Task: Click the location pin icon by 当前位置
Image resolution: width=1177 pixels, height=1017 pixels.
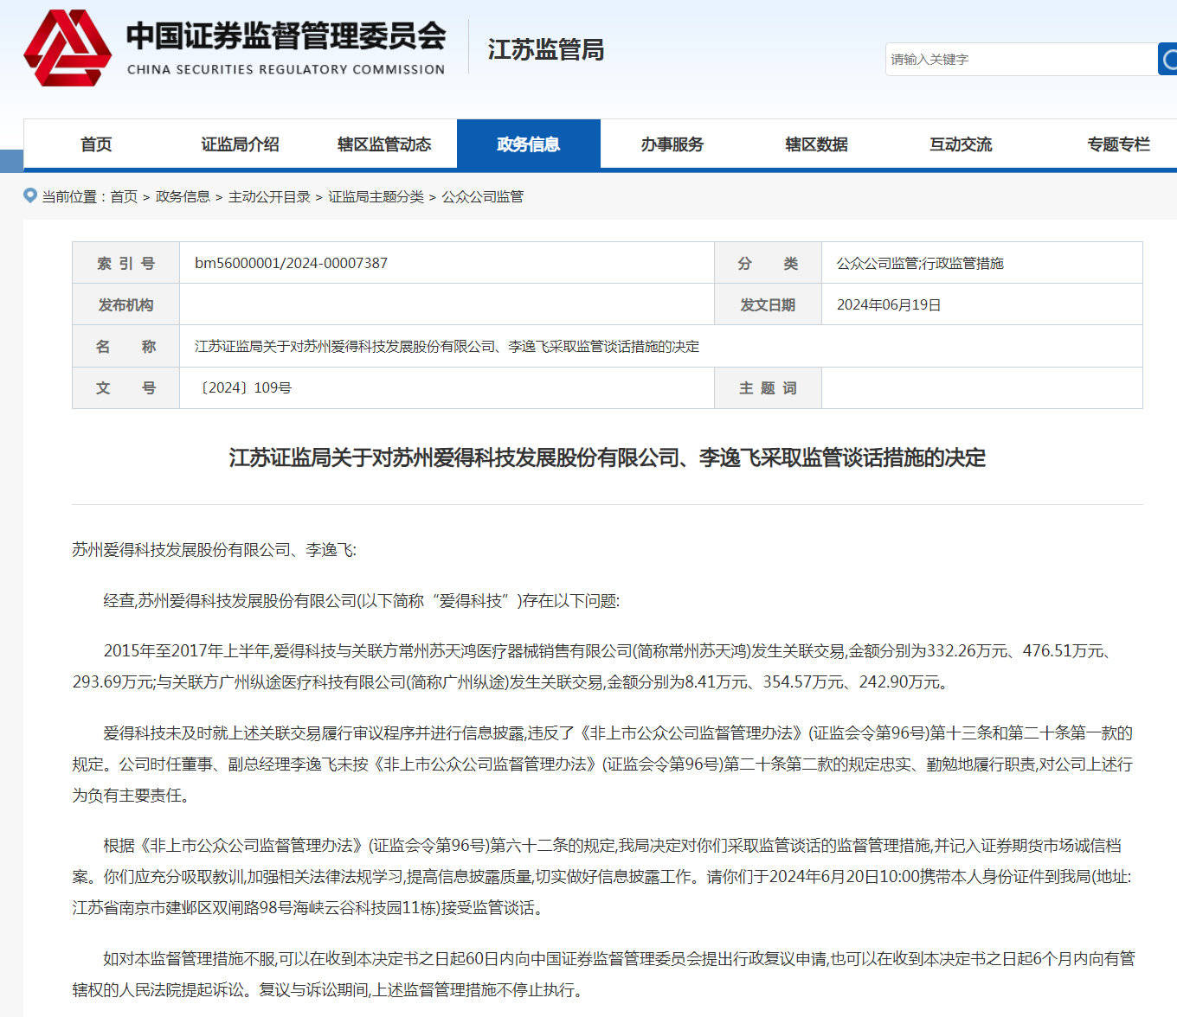Action: [30, 196]
